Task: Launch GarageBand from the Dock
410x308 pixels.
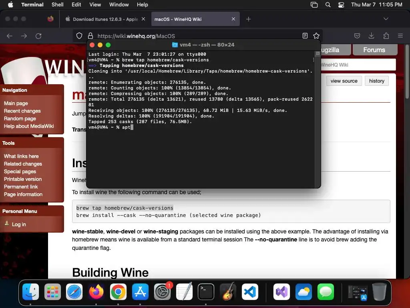Action: tap(228, 292)
